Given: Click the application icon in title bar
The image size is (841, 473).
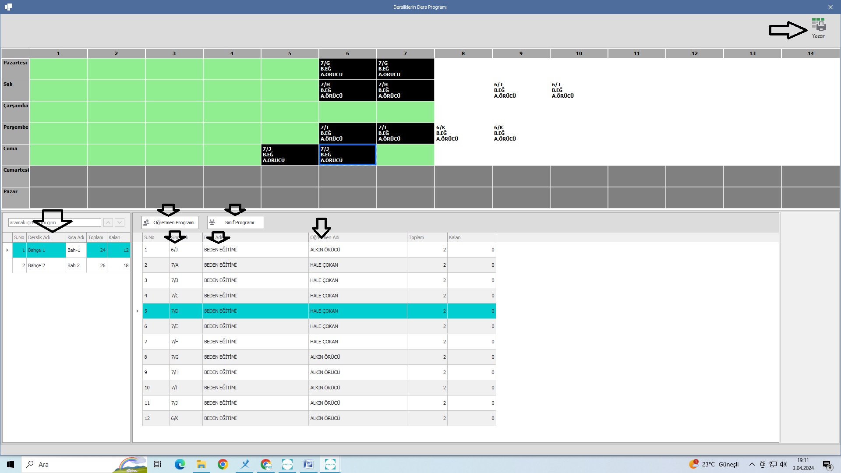Looking at the screenshot, I should (8, 7).
